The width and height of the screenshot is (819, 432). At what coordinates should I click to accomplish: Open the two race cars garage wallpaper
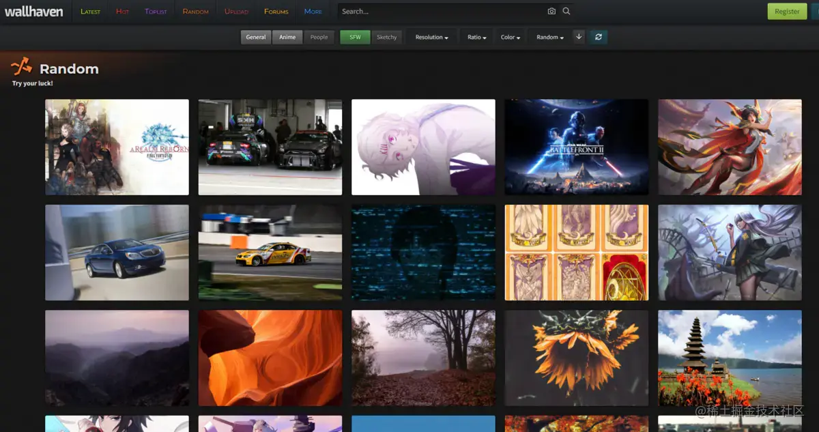coord(270,147)
